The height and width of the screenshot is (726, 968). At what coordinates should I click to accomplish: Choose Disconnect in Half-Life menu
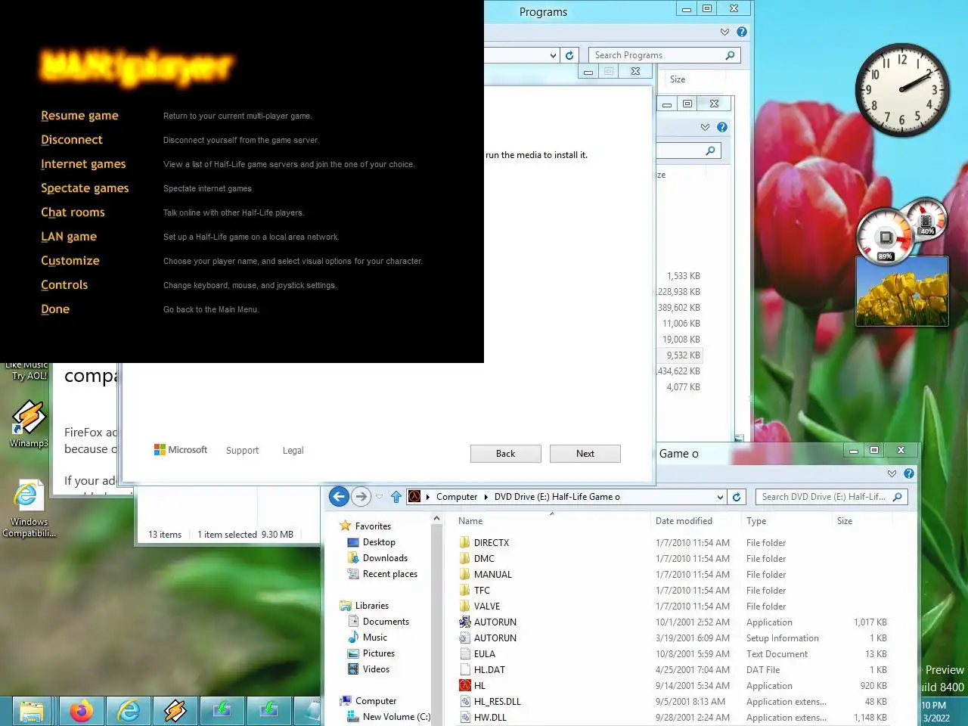click(72, 140)
